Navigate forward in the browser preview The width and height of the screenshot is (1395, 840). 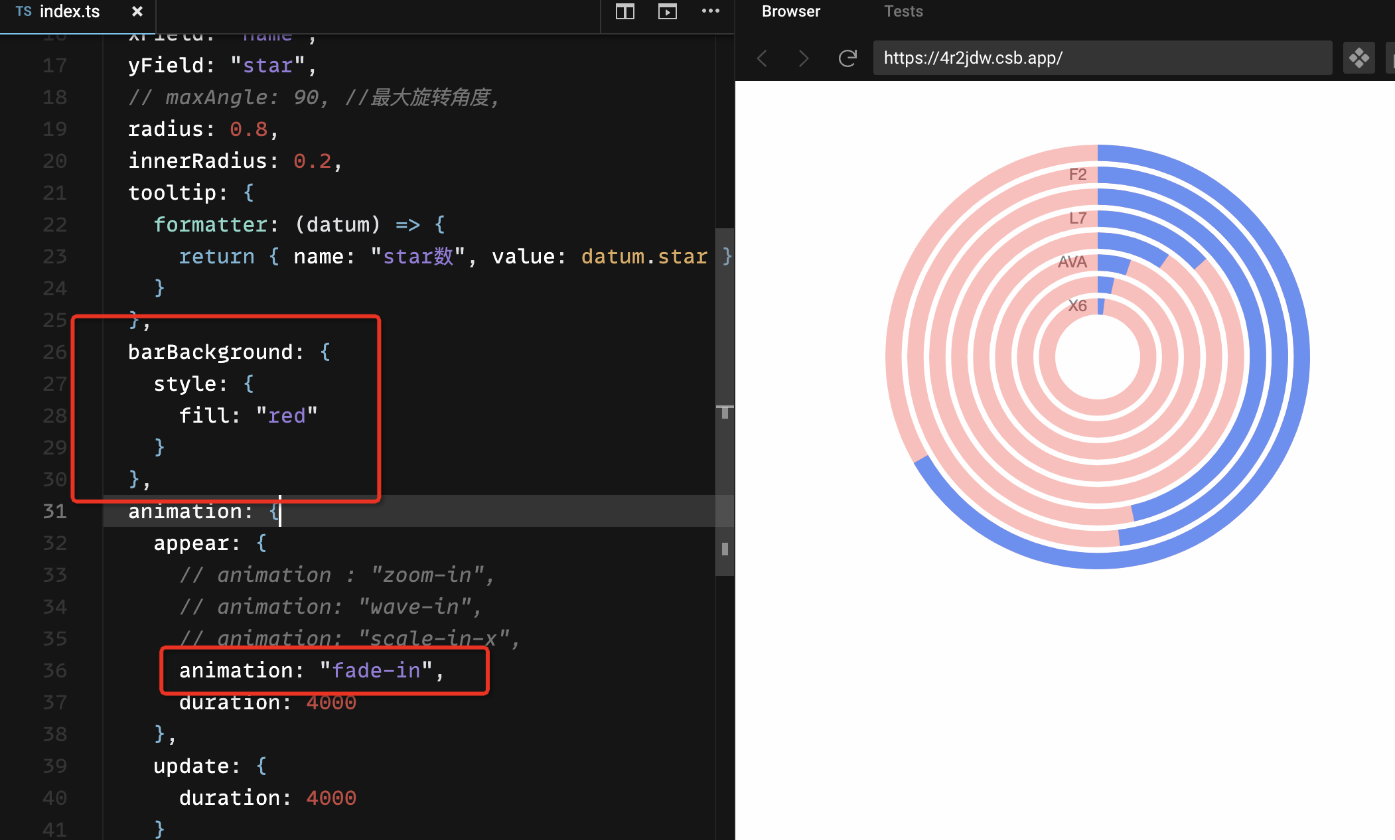tap(804, 58)
